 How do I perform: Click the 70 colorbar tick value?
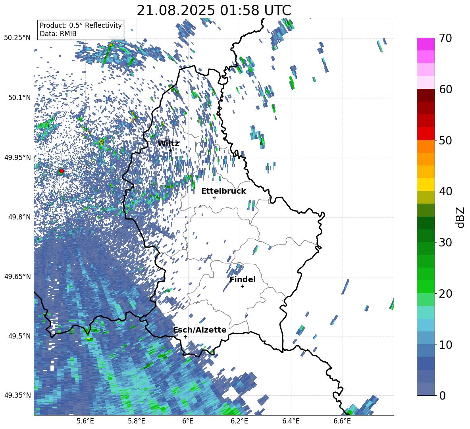(x=445, y=38)
